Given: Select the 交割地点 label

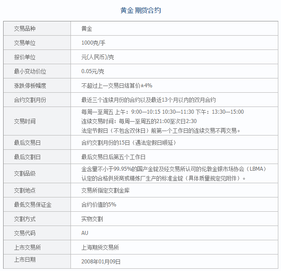Looking at the screenshot, I should (x=25, y=190).
